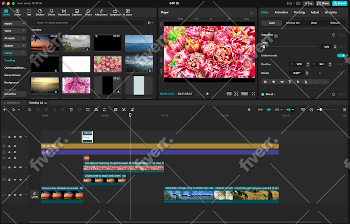This screenshot has height=224, width=350.
Task: Open the Captions panel
Action: tap(77, 12)
